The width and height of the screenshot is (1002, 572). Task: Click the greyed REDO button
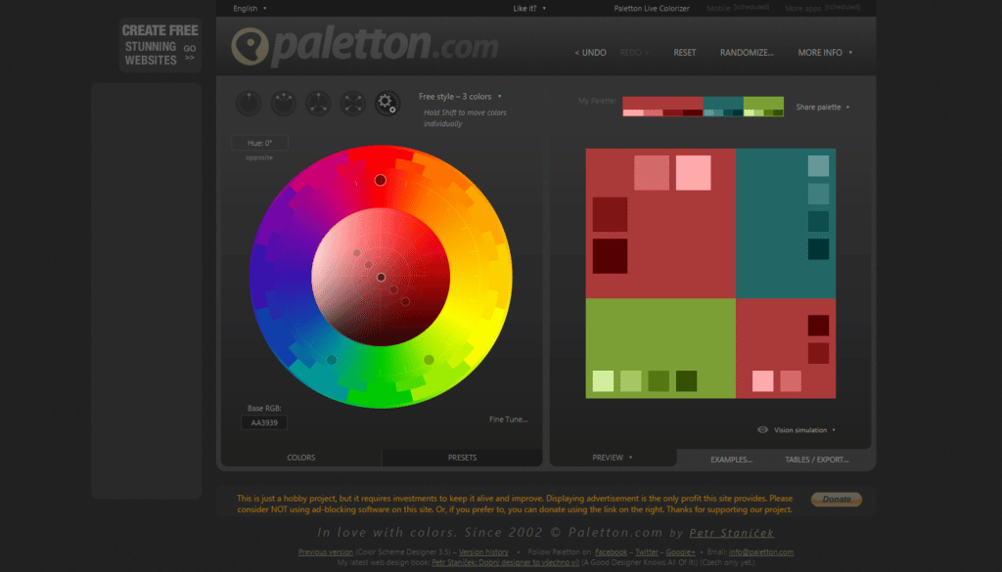pos(634,53)
